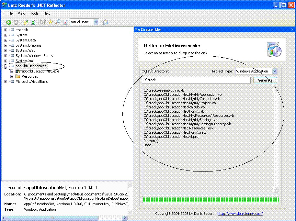The width and height of the screenshot is (296, 221).
Task: Expand the mscorlib tree node
Action: pos(6,30)
